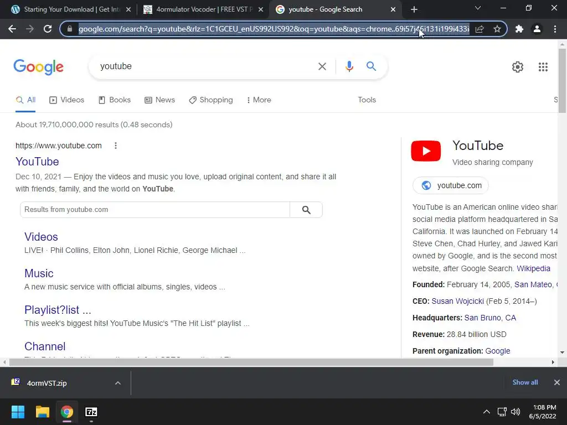Expand options for 4ormVST.zip download

118,383
